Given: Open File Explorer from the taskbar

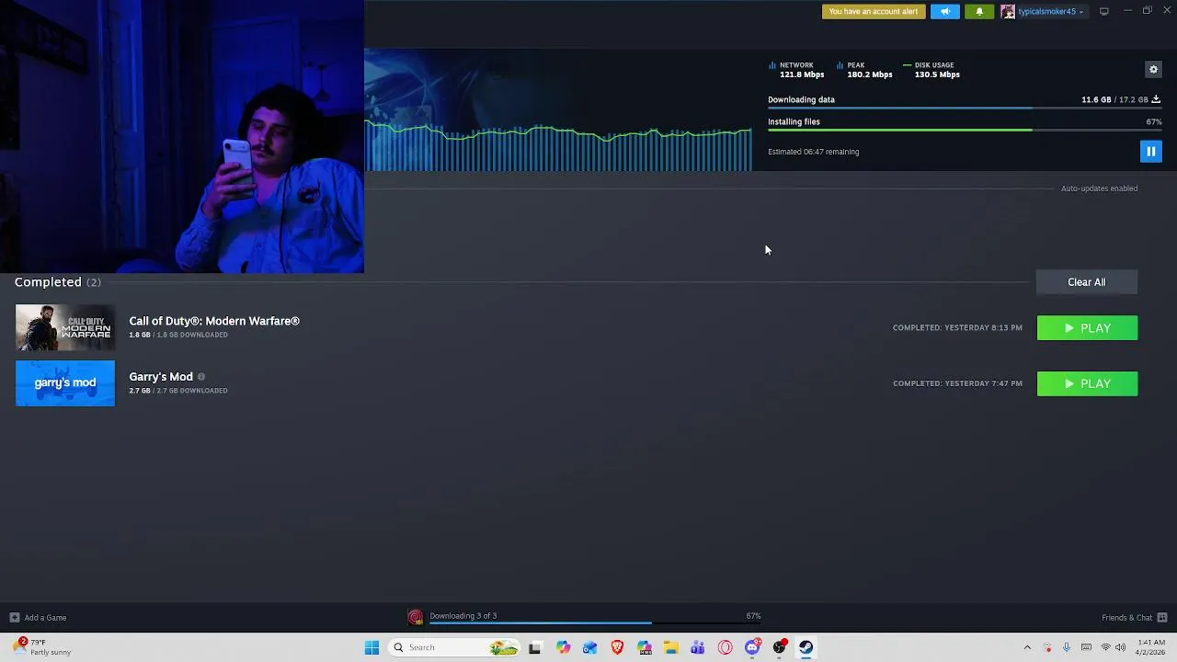Looking at the screenshot, I should click(671, 647).
